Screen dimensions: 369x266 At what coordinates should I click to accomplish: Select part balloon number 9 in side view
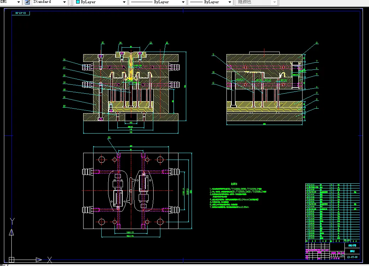click(x=213, y=54)
